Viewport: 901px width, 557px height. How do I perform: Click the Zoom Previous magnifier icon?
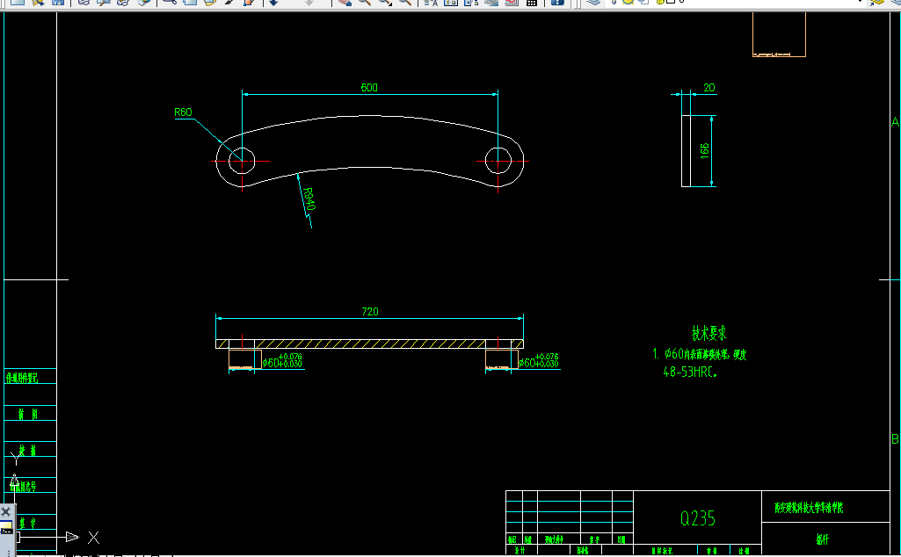[405, 3]
